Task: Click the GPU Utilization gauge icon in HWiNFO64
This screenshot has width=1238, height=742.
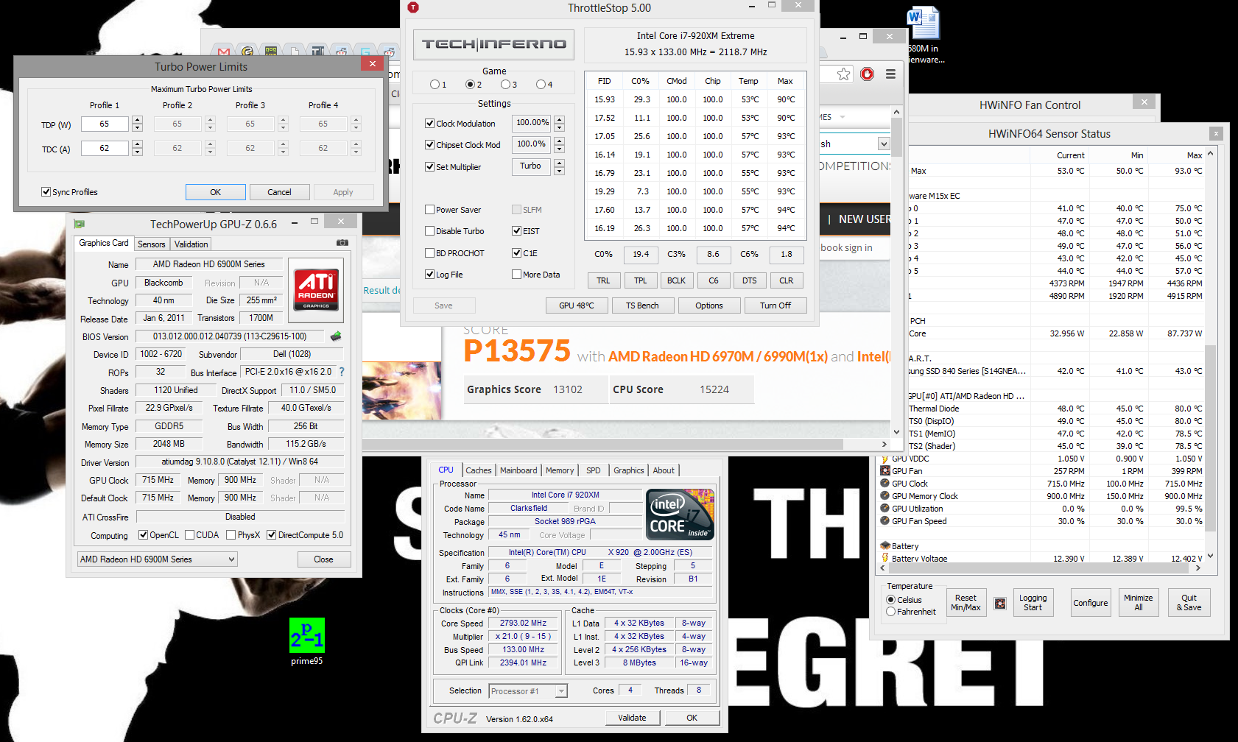Action: pos(885,509)
